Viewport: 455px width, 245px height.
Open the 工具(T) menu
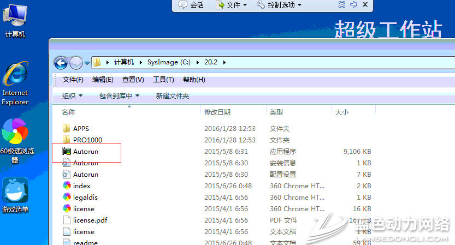163,80
